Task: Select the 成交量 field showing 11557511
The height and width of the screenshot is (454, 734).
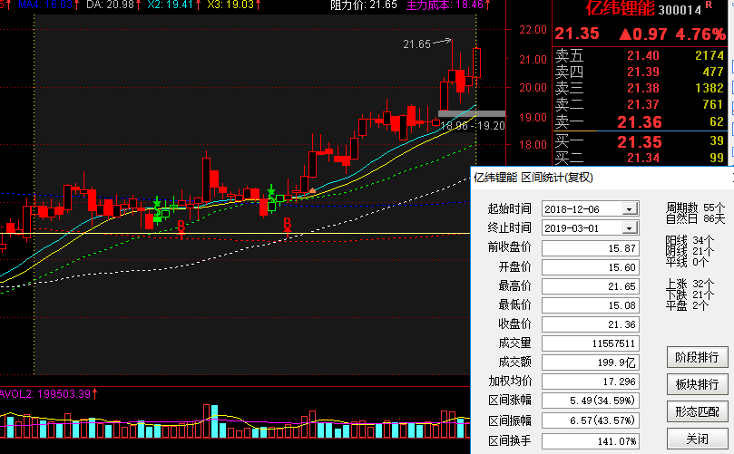Action: click(591, 343)
